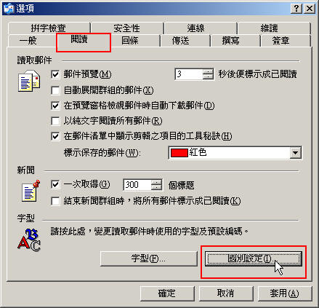319x308 pixels.
Task: Click the 新聞 pinned note icon
Action: (30, 191)
